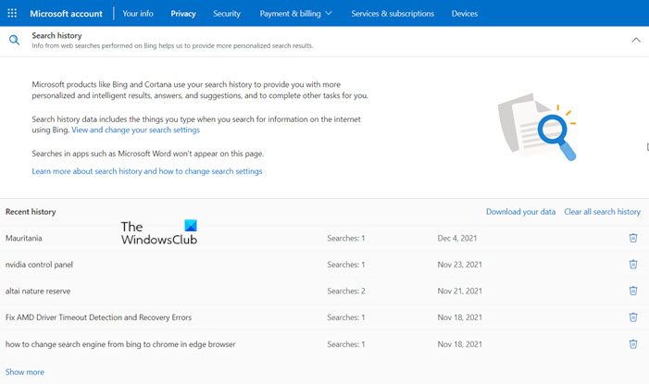Go to Services & subscriptions tab
The width and height of the screenshot is (649, 384).
point(392,14)
